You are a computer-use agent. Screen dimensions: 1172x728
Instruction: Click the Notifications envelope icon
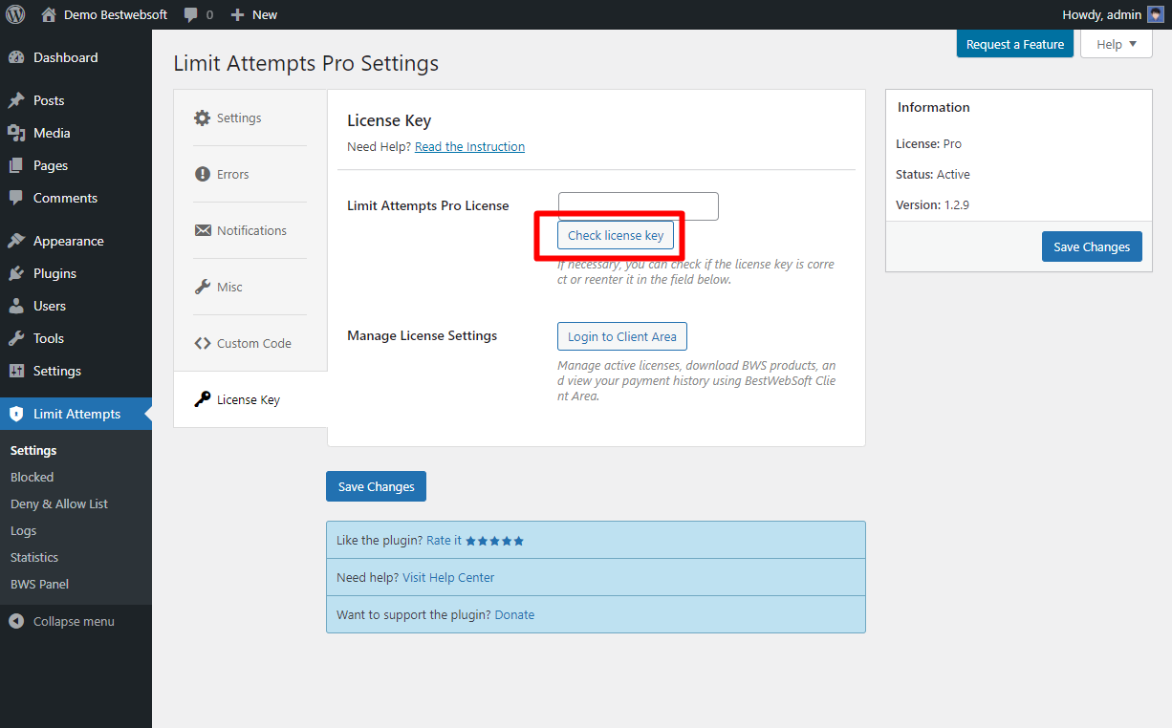(x=203, y=230)
